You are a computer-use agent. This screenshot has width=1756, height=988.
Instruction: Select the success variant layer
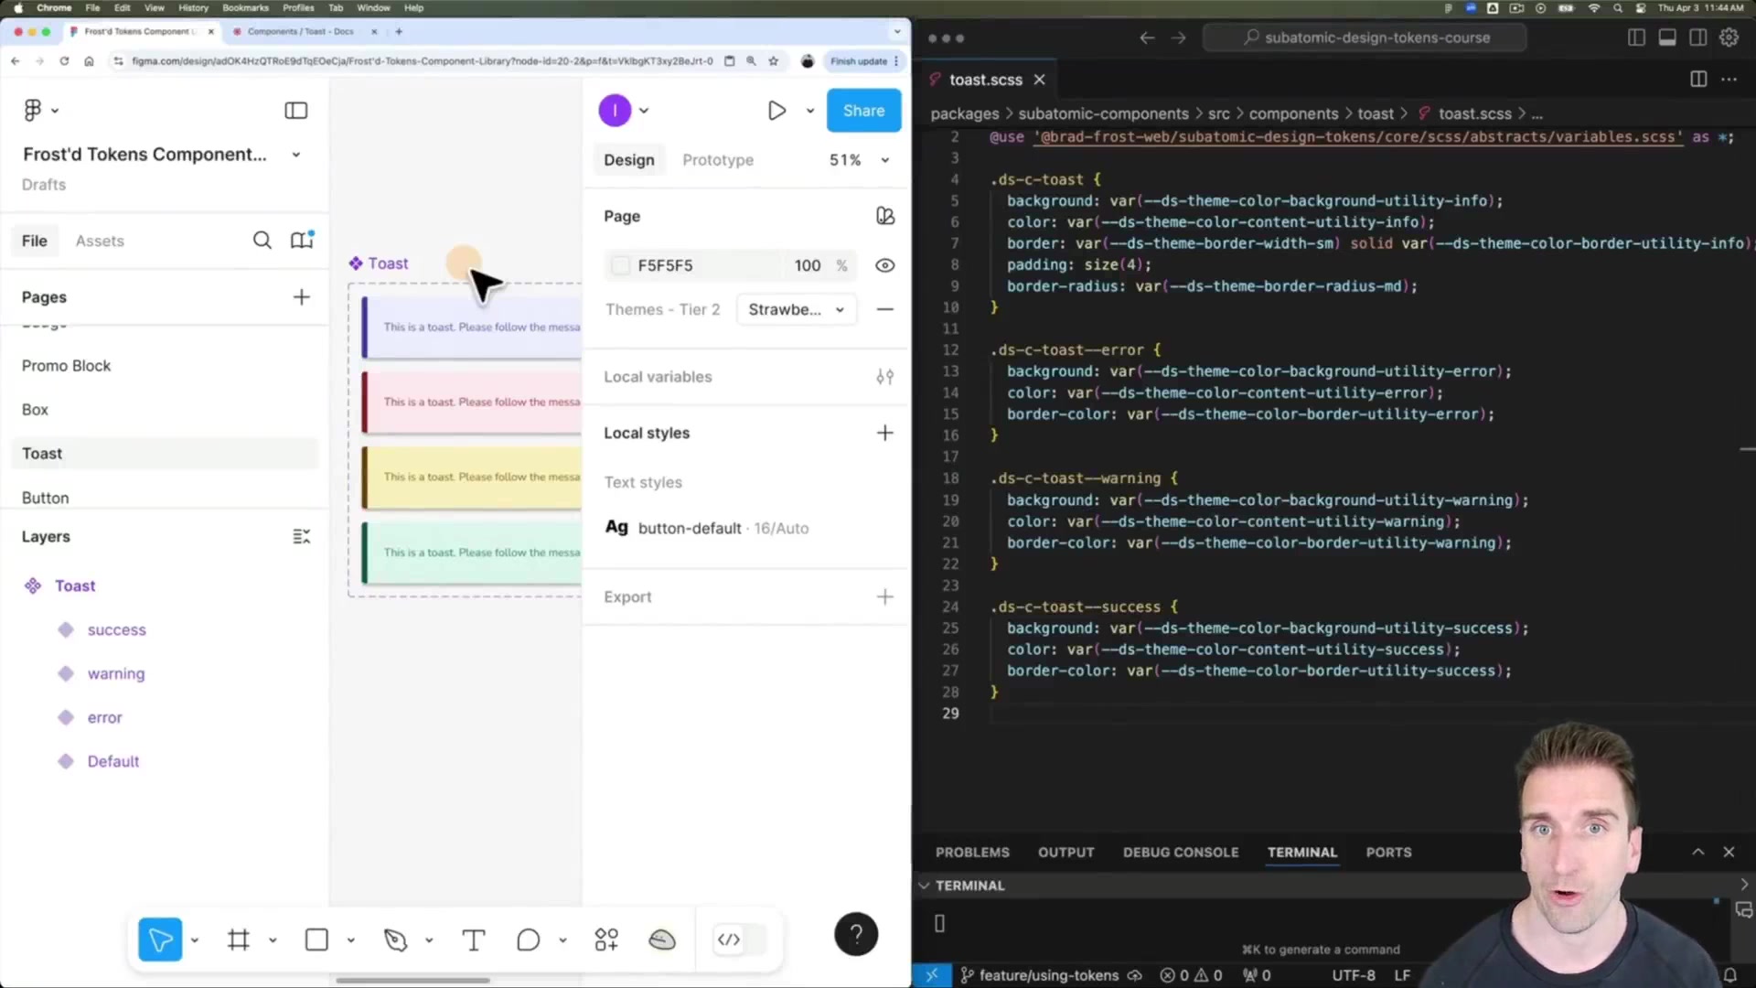coord(116,630)
